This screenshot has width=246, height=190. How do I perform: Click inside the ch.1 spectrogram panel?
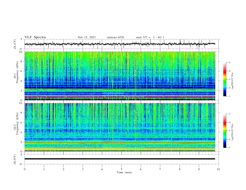[120, 76]
